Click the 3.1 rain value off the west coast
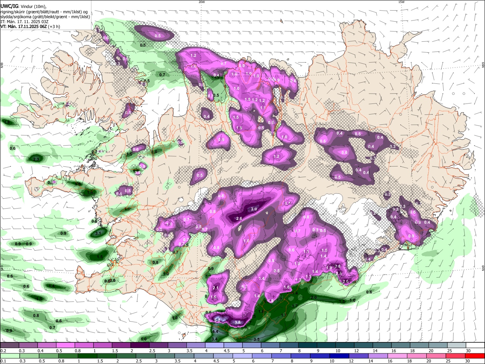The height and width of the screenshot is (364, 485). click(98, 233)
